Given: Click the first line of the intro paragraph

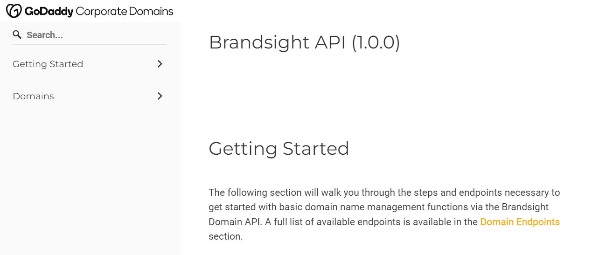Looking at the screenshot, I should tap(384, 193).
